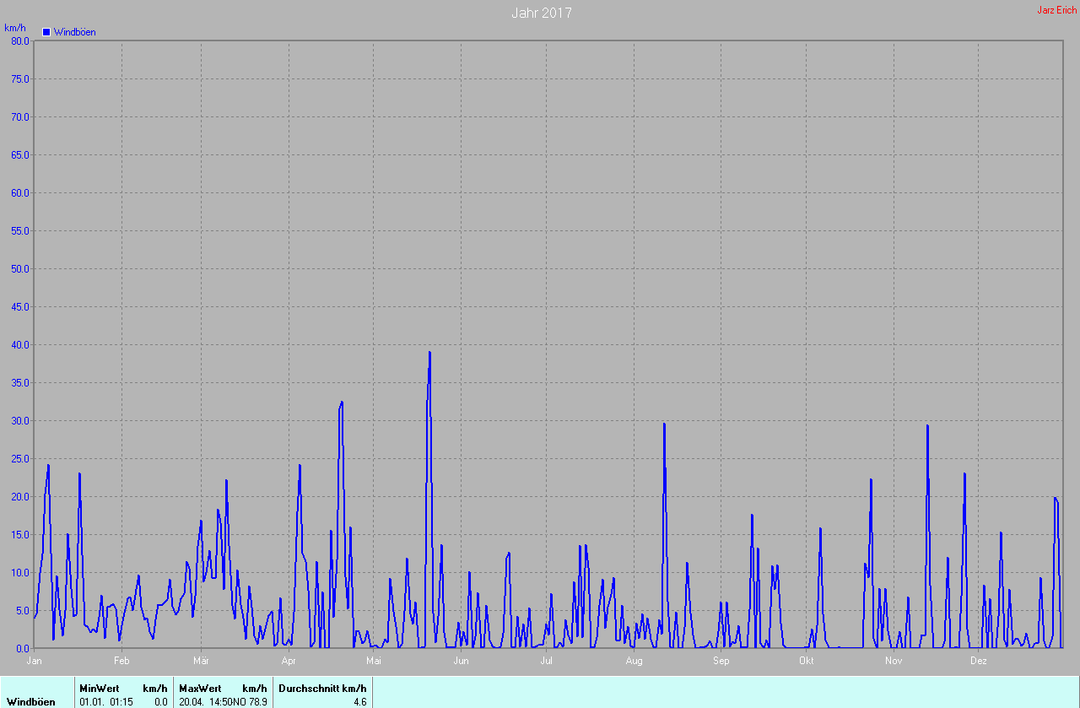The height and width of the screenshot is (708, 1080).
Task: Click the Nov month label
Action: (x=894, y=661)
